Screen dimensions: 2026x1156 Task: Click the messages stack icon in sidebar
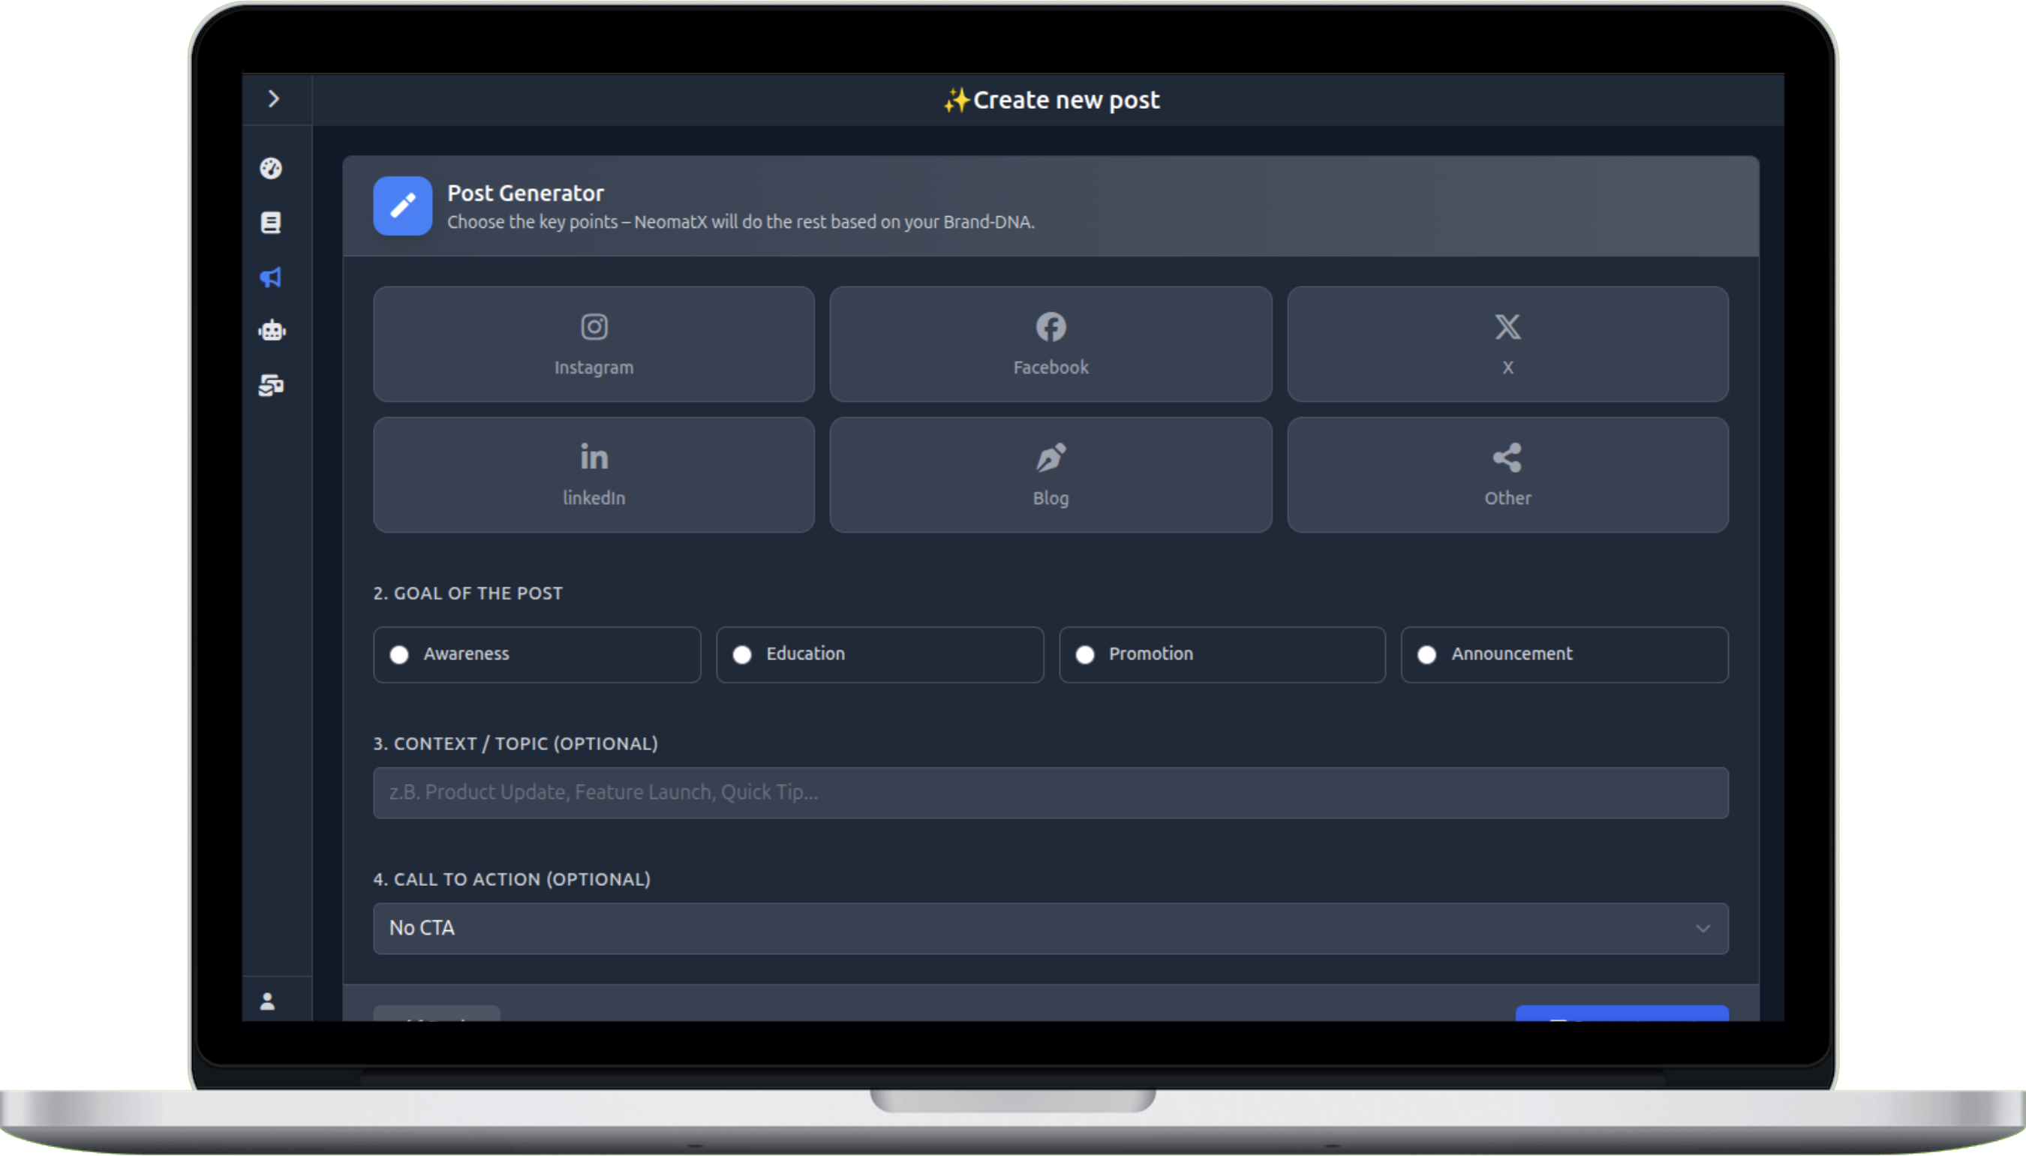pyautogui.click(x=272, y=386)
